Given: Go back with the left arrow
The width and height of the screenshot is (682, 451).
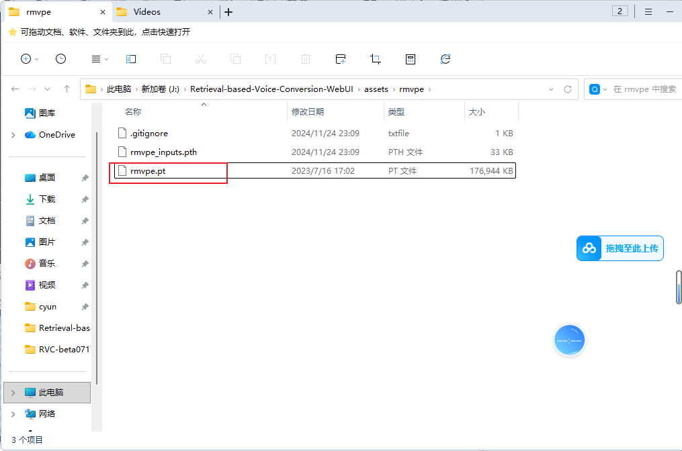Looking at the screenshot, I should 15,89.
